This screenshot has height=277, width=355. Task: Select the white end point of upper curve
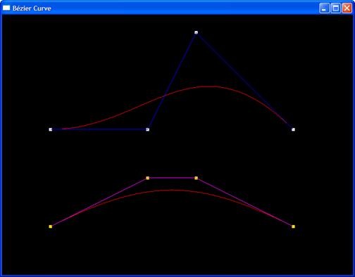(x=293, y=129)
